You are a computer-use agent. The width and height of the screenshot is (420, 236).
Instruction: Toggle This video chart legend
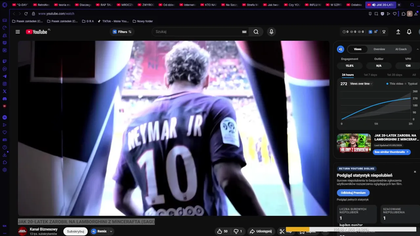coord(395,84)
